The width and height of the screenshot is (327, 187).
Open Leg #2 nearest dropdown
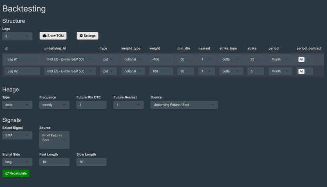pos(207,71)
